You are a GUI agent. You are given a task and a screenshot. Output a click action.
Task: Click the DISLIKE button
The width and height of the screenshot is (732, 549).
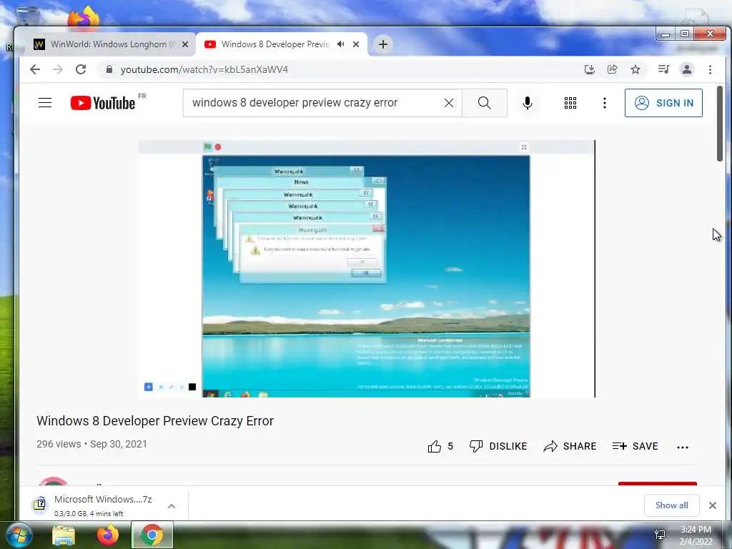click(498, 446)
